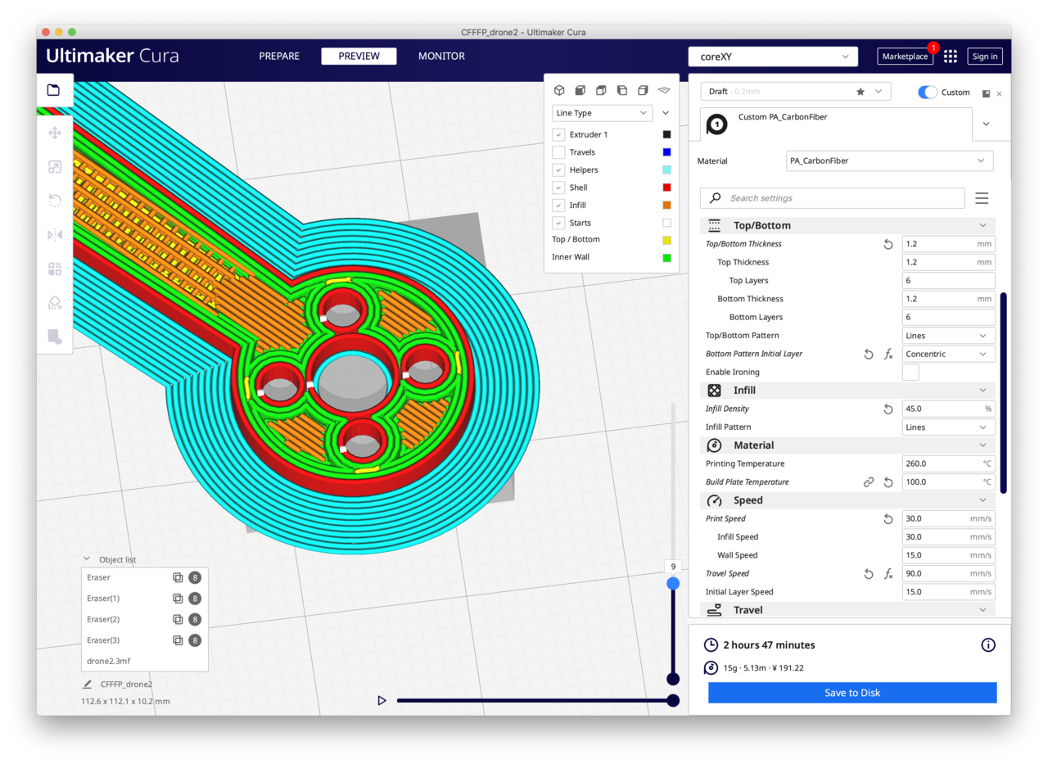Reset the Print Speed setting

coord(888,519)
